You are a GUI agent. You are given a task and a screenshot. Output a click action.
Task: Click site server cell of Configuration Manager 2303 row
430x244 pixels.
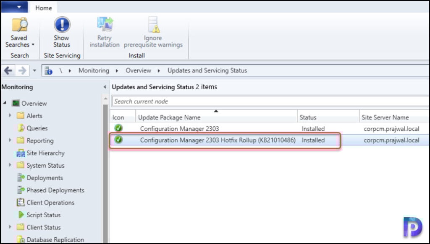pyautogui.click(x=391, y=129)
